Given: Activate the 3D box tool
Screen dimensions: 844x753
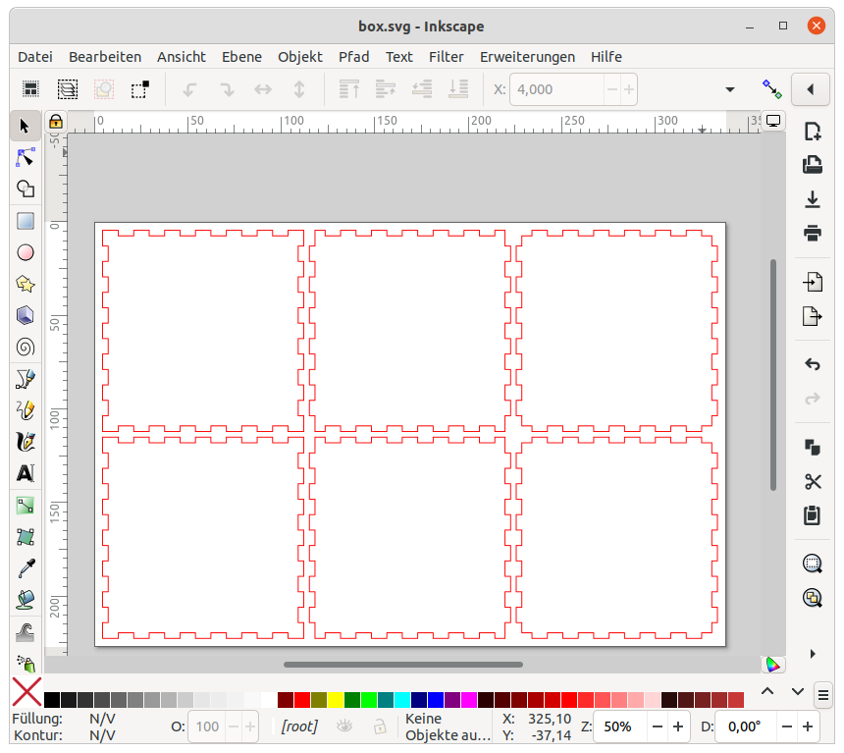Looking at the screenshot, I should pos(26,315).
